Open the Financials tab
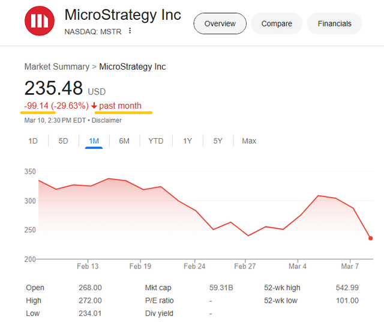 coord(334,23)
